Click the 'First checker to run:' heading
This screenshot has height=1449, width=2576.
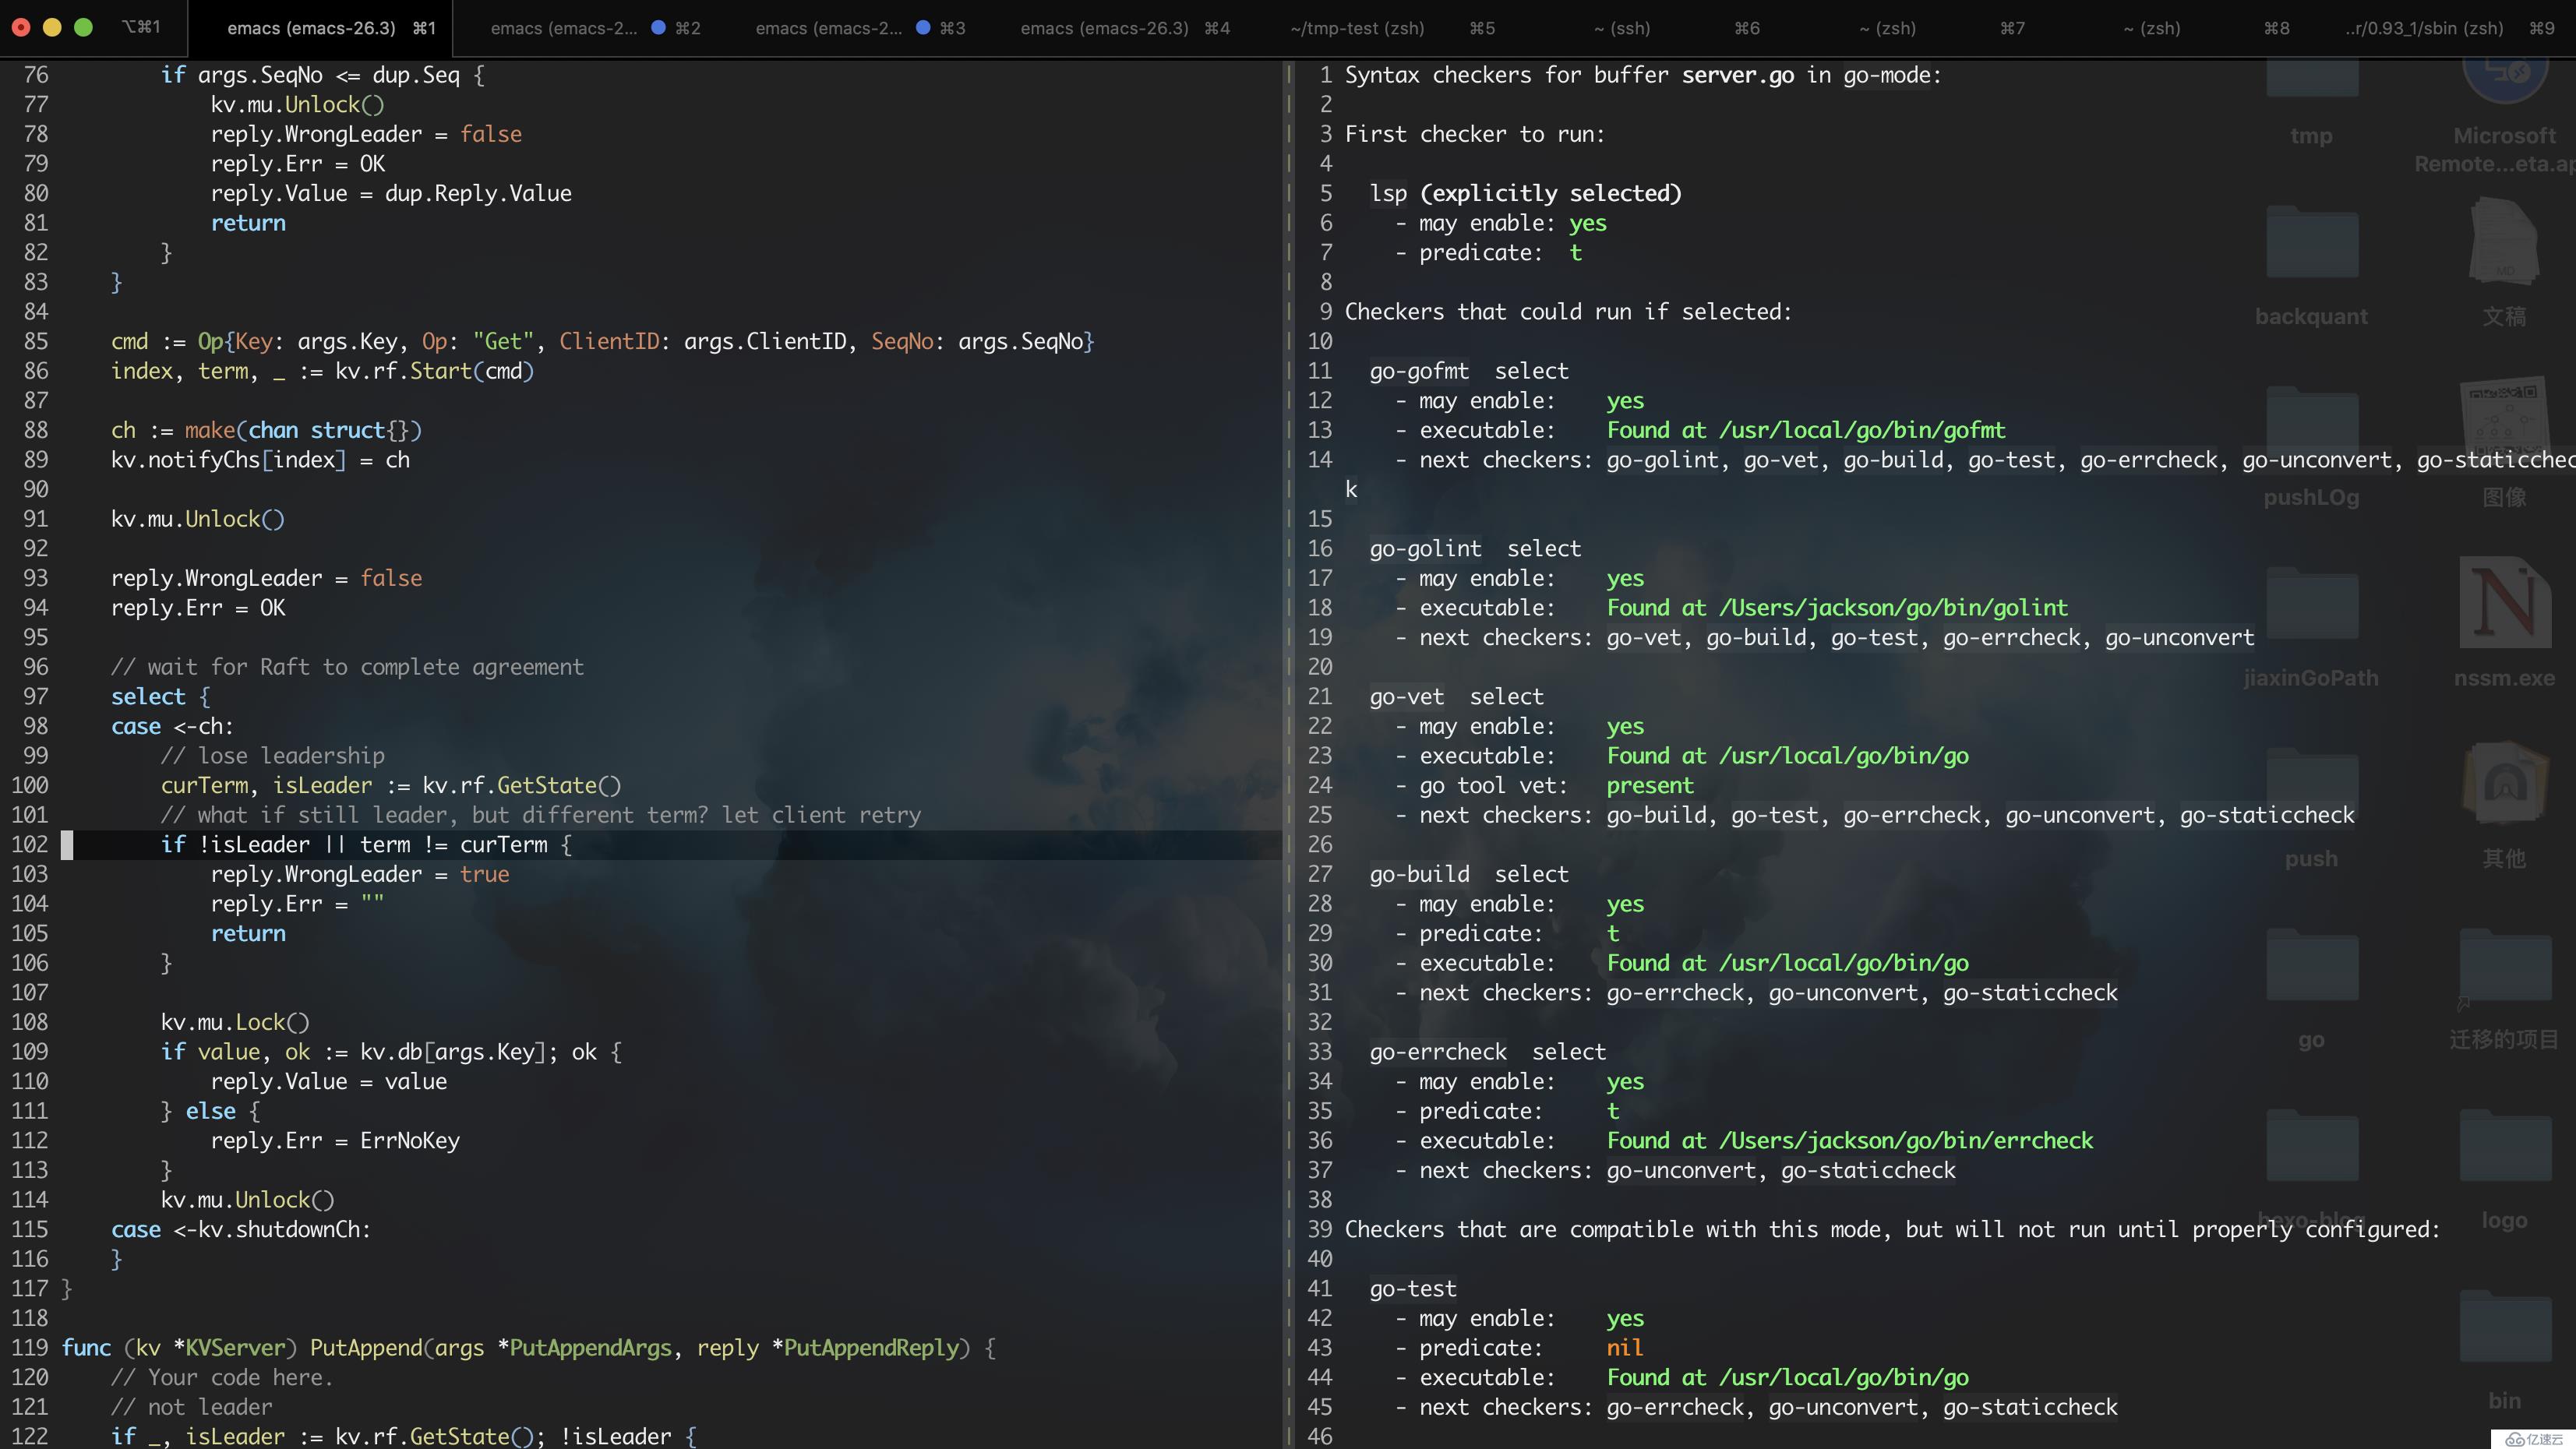(x=1475, y=135)
